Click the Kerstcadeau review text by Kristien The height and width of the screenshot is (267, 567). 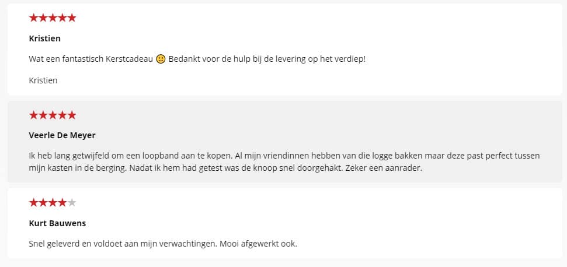tap(197, 59)
